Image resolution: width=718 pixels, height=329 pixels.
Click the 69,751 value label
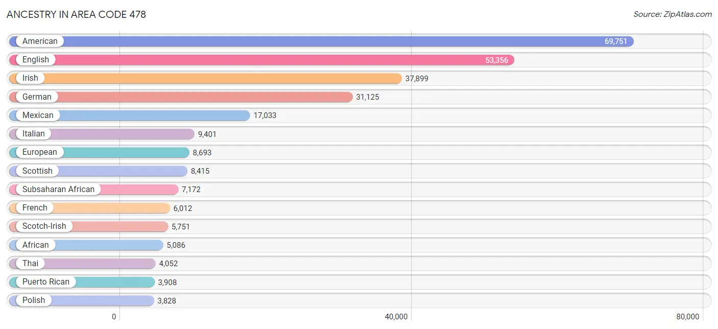[x=616, y=41]
